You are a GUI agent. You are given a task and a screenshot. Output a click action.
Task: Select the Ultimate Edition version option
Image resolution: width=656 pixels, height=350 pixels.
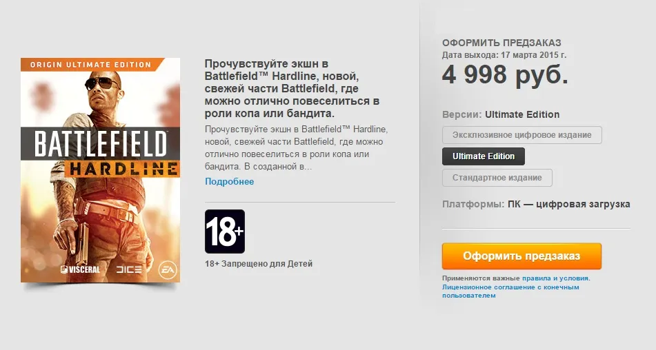(484, 156)
